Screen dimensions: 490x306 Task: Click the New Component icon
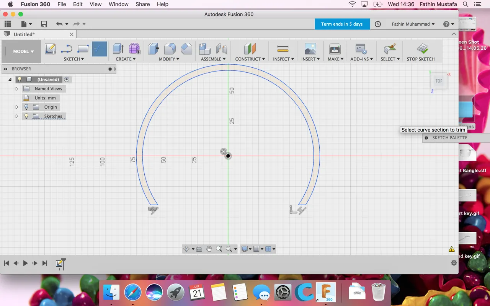click(205, 49)
